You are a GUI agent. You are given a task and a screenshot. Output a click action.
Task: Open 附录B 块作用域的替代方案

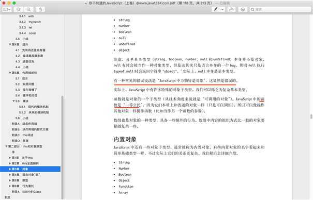coord(30,129)
